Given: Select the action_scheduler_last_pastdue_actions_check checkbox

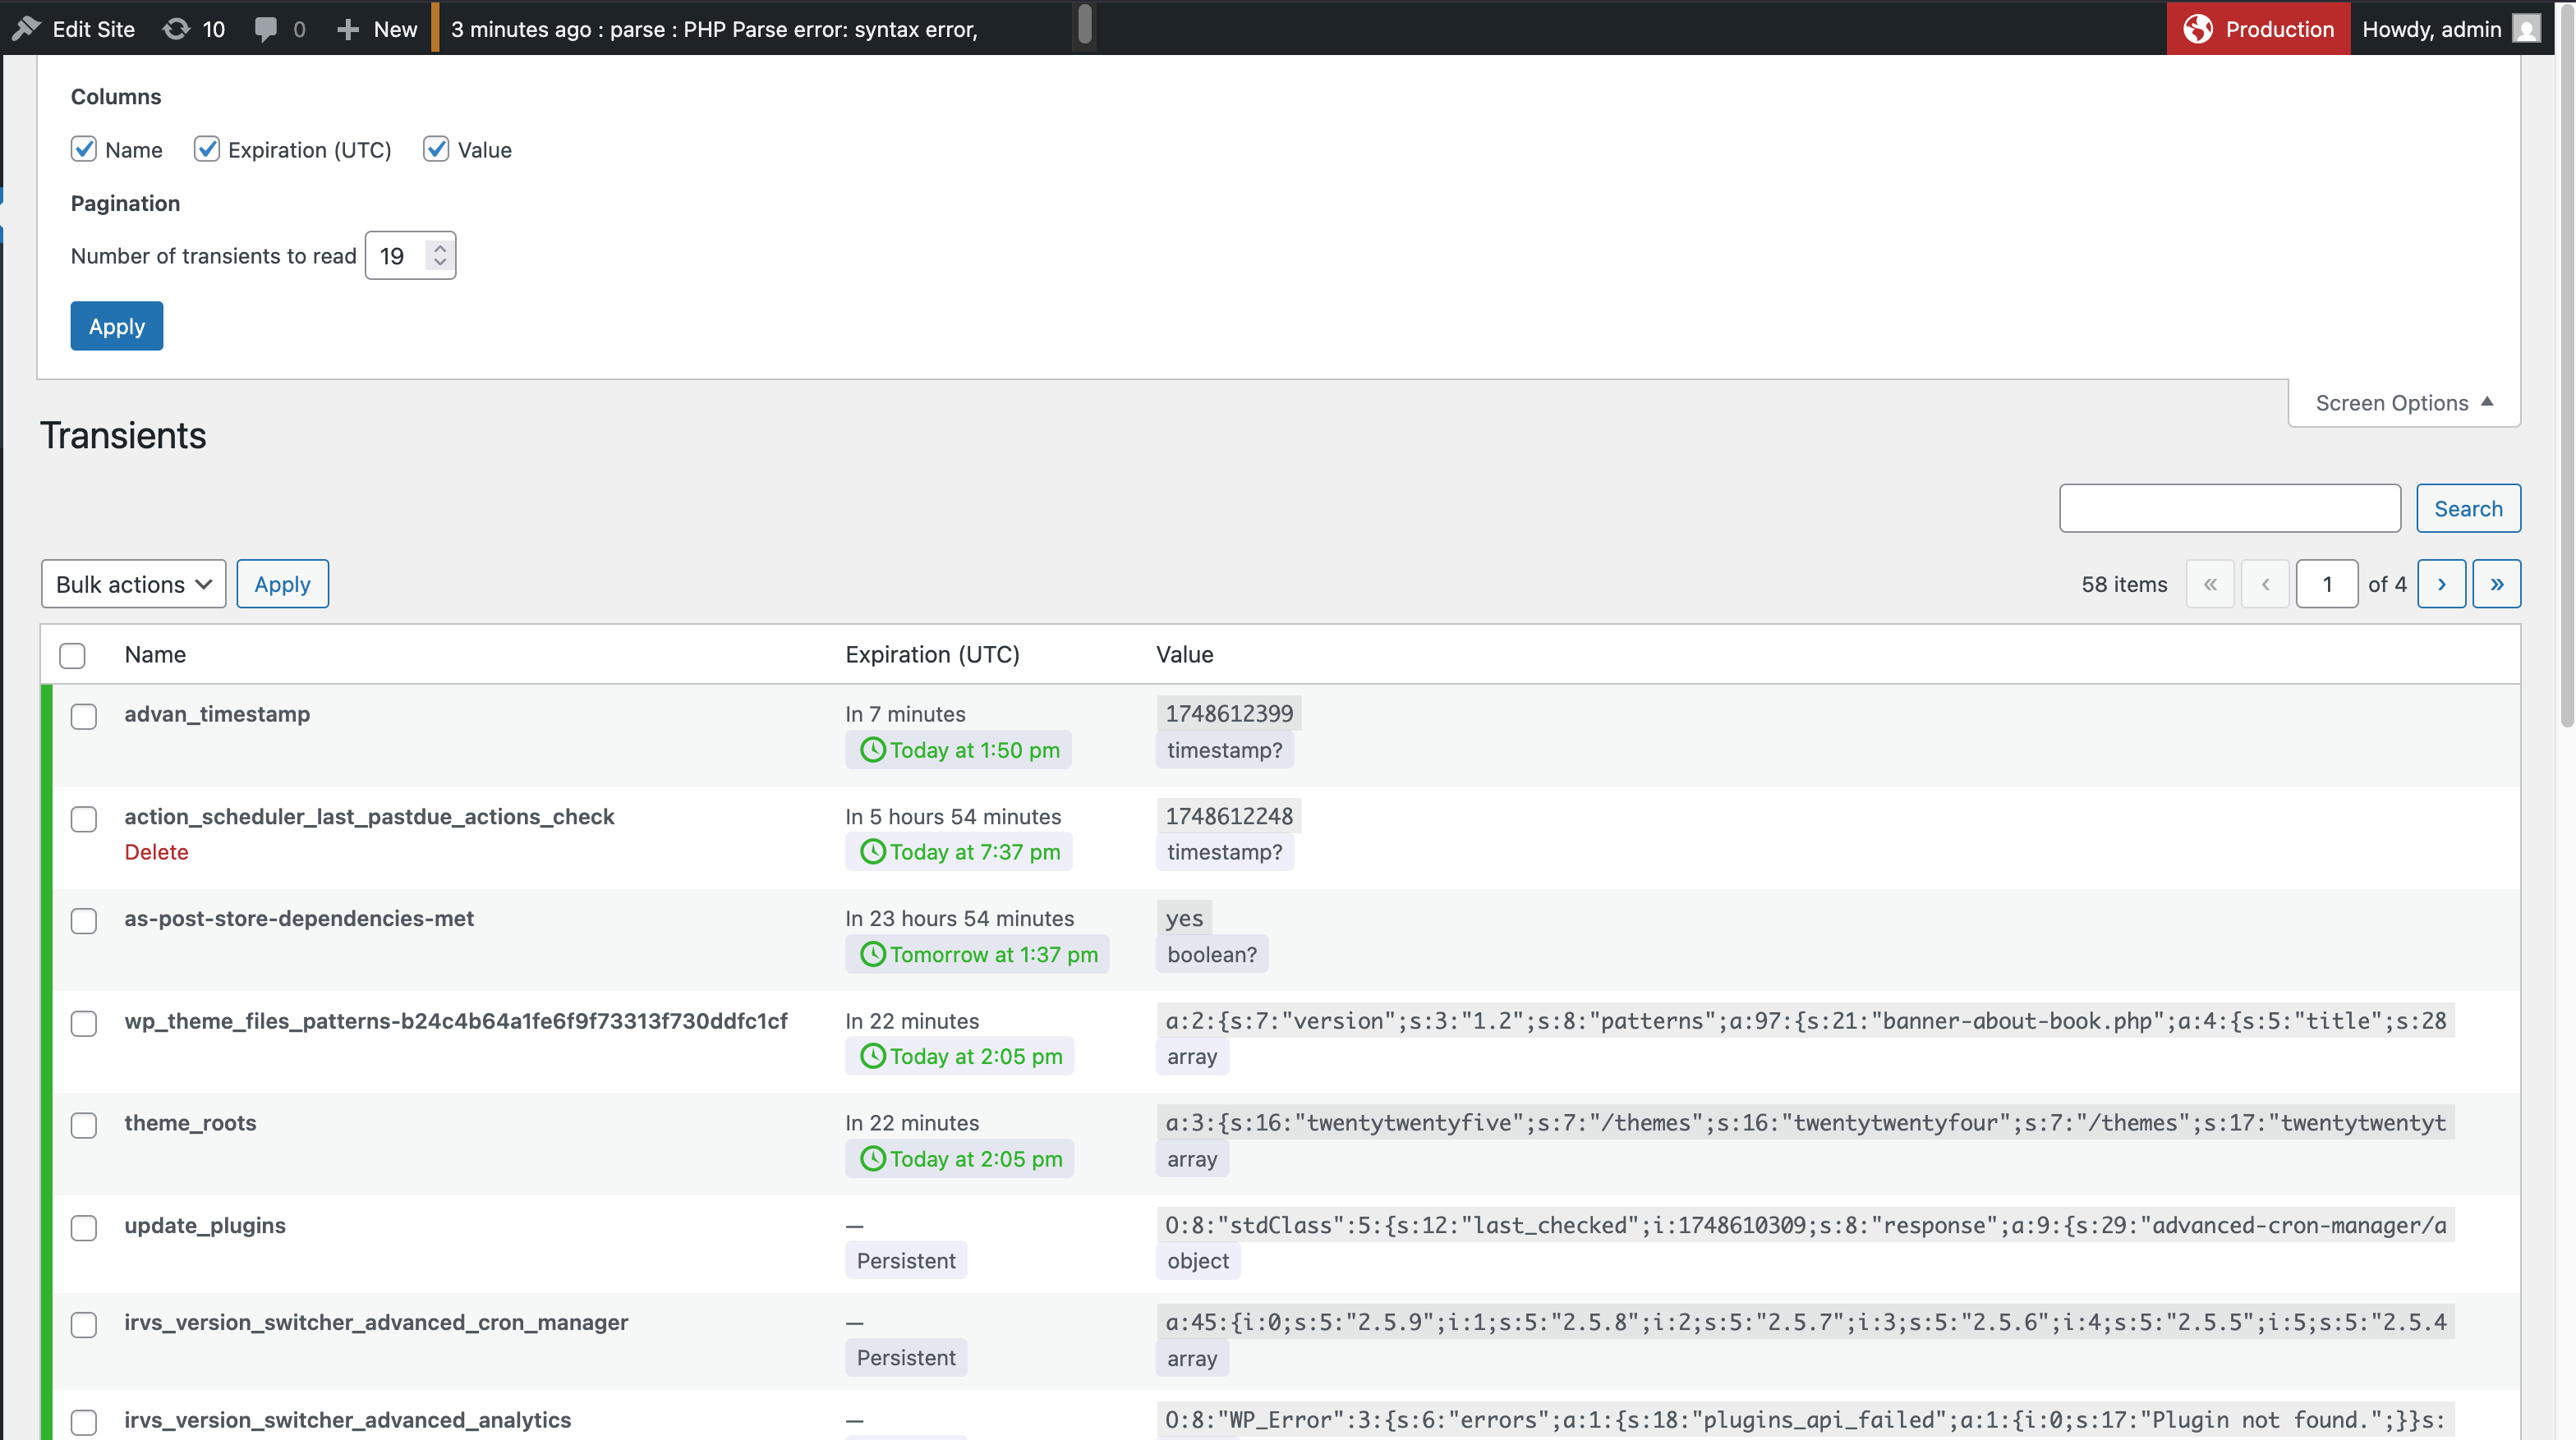Looking at the screenshot, I should (x=84, y=819).
